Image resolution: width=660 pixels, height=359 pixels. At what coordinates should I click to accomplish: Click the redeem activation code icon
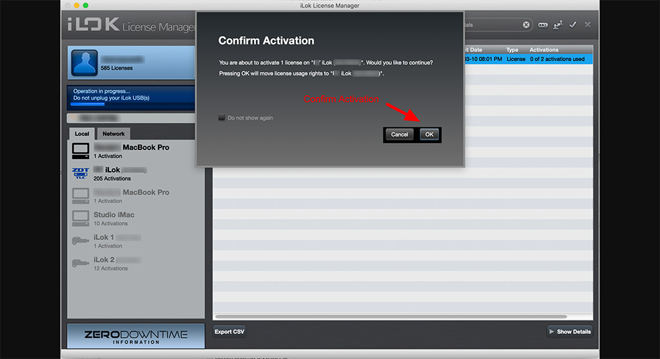pyautogui.click(x=543, y=25)
